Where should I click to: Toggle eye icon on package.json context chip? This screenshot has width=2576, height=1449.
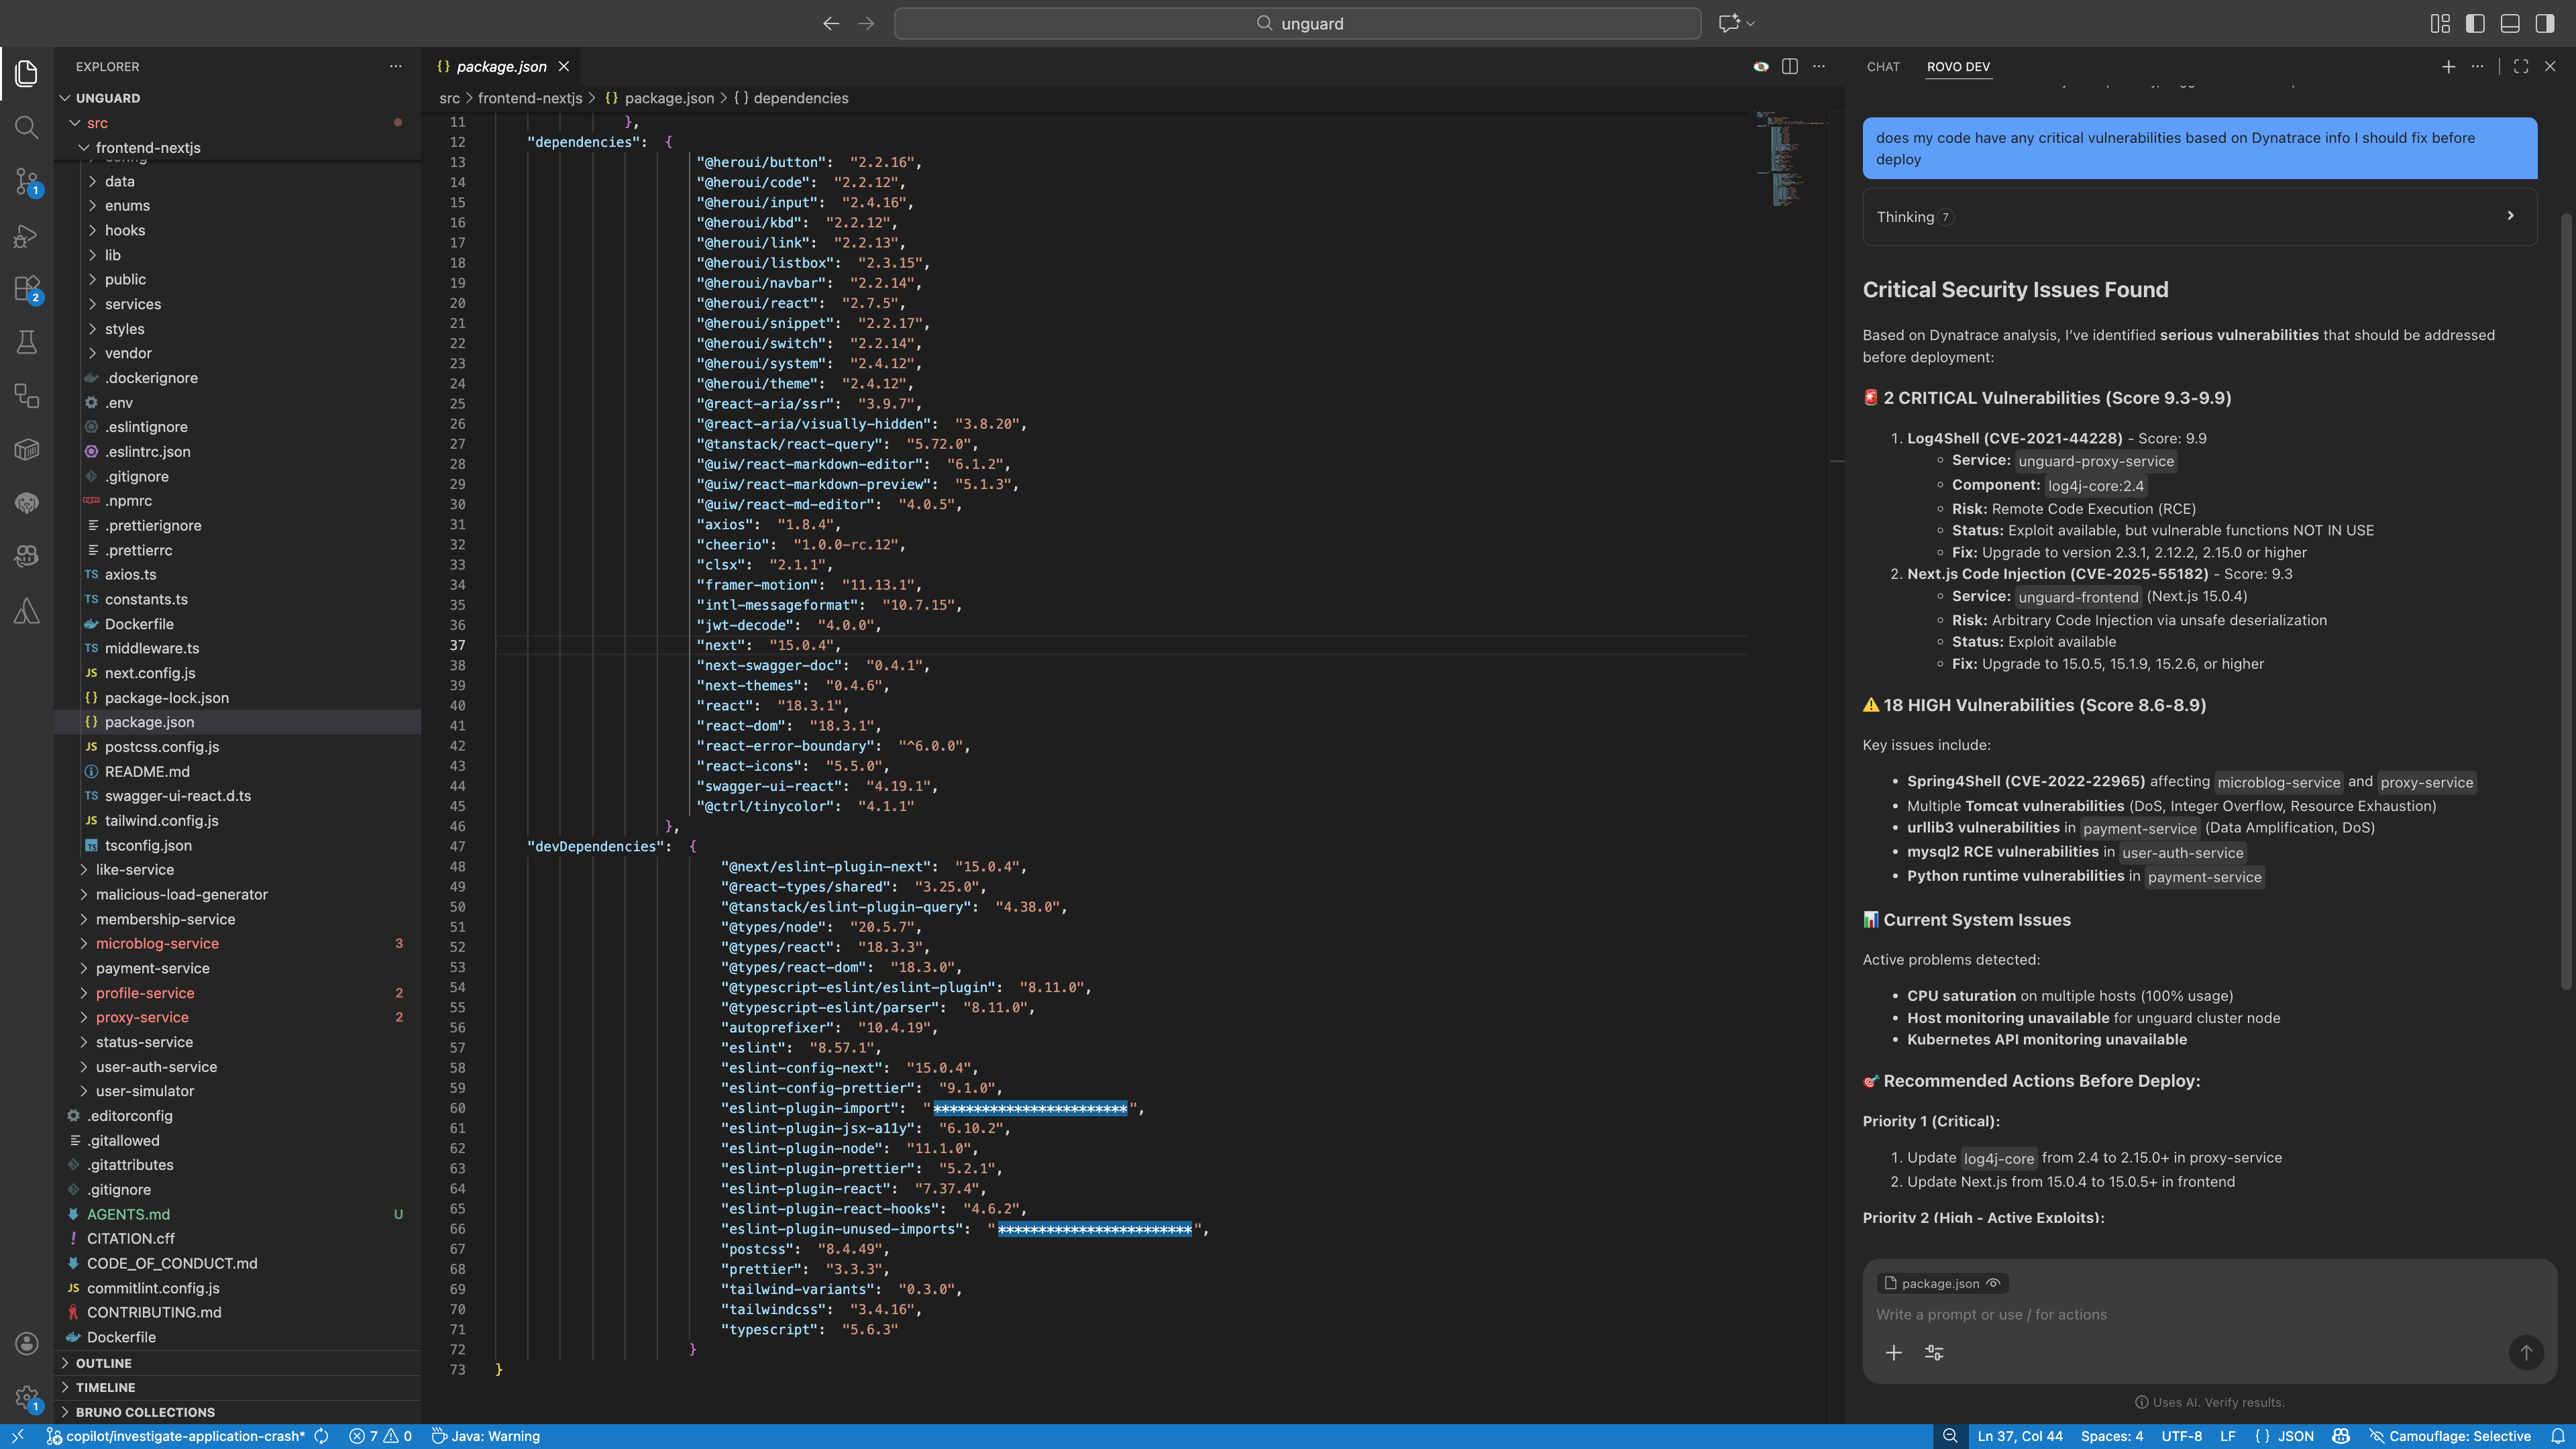click(x=1993, y=1283)
